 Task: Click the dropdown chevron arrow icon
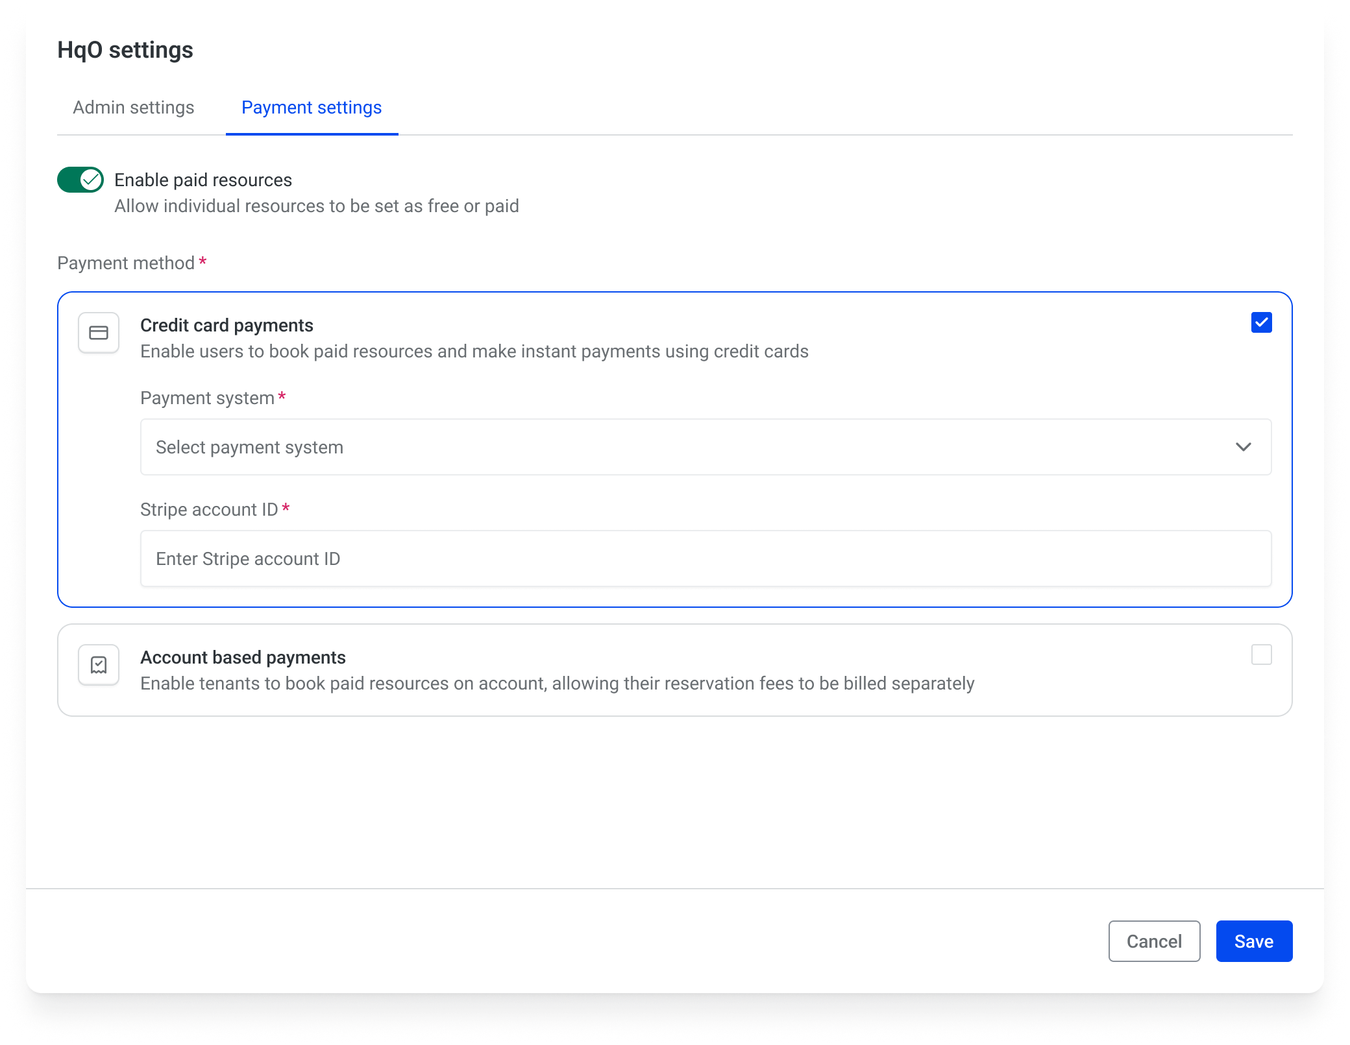click(x=1243, y=447)
